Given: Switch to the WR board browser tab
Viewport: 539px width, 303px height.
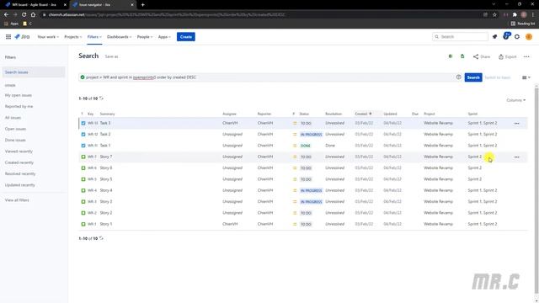Looking at the screenshot, I should pyautogui.click(x=35, y=5).
